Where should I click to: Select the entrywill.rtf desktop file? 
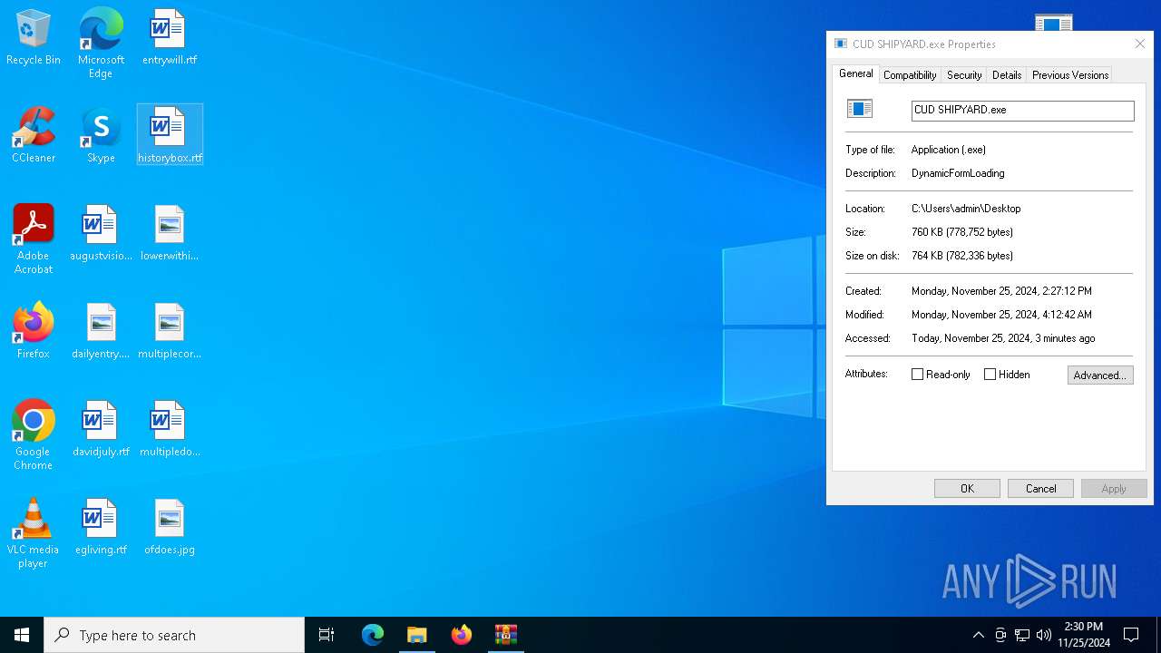[x=169, y=38]
